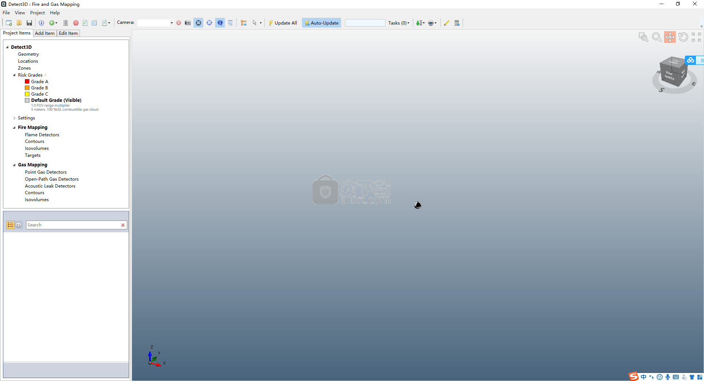The image size is (704, 381).
Task: Click into the Search input field
Action: point(73,225)
